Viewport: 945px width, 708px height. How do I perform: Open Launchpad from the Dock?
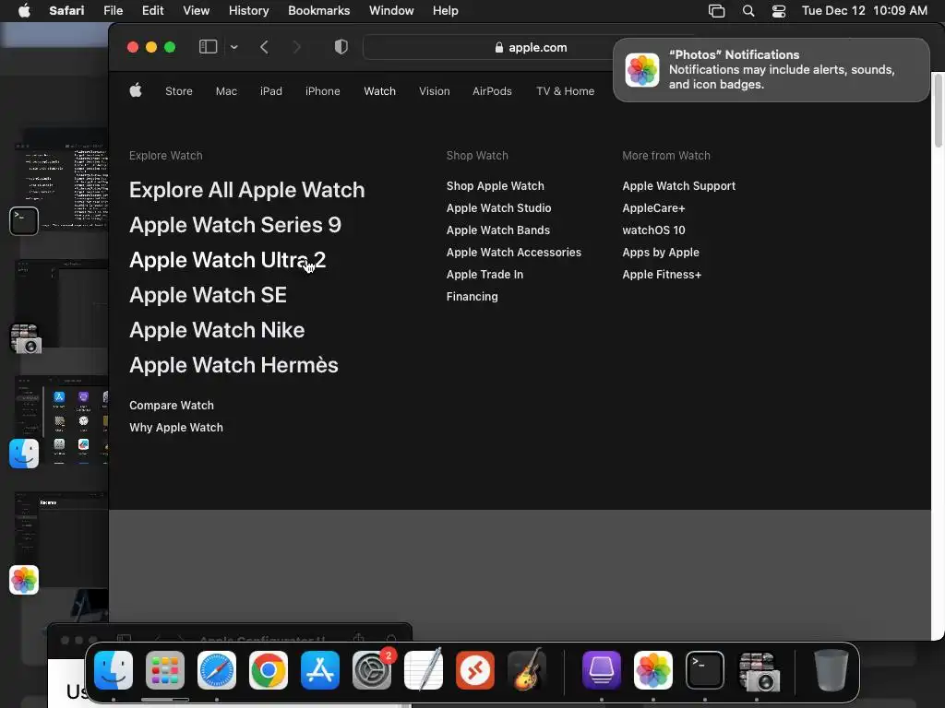tap(165, 670)
